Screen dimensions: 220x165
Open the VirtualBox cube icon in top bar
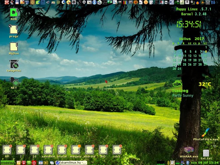coord(27,2)
